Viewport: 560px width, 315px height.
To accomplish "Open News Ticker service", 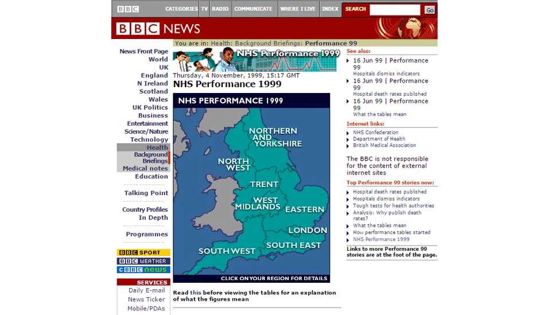I will tap(146, 300).
